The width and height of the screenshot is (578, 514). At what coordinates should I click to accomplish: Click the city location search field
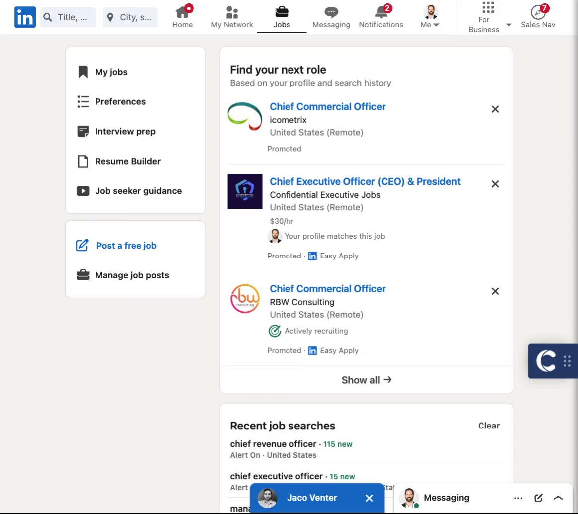[x=130, y=17]
